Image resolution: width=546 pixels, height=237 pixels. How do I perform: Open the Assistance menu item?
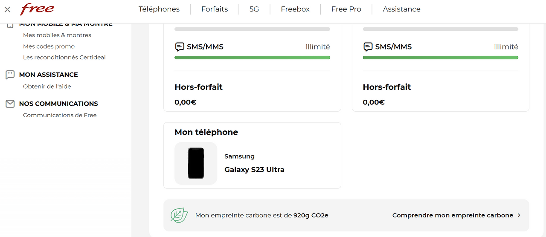pos(402,9)
